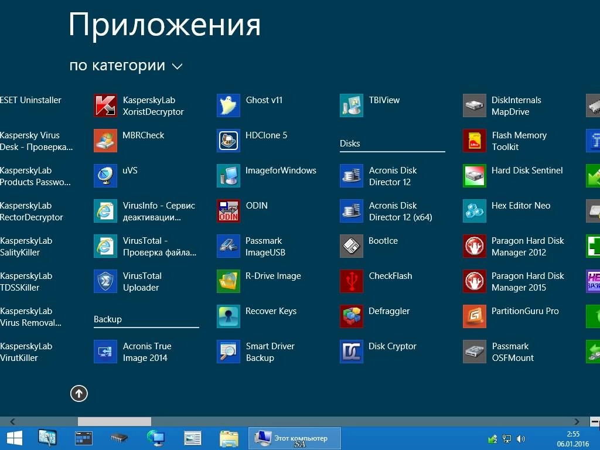Launch Defraggler icon
The image size is (600, 450).
(x=352, y=316)
